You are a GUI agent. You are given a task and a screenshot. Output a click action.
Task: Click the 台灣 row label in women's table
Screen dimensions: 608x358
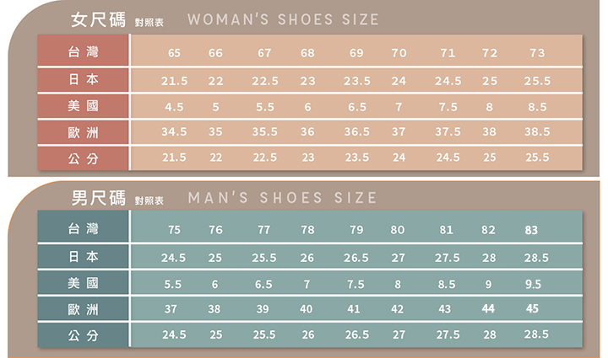(x=83, y=53)
